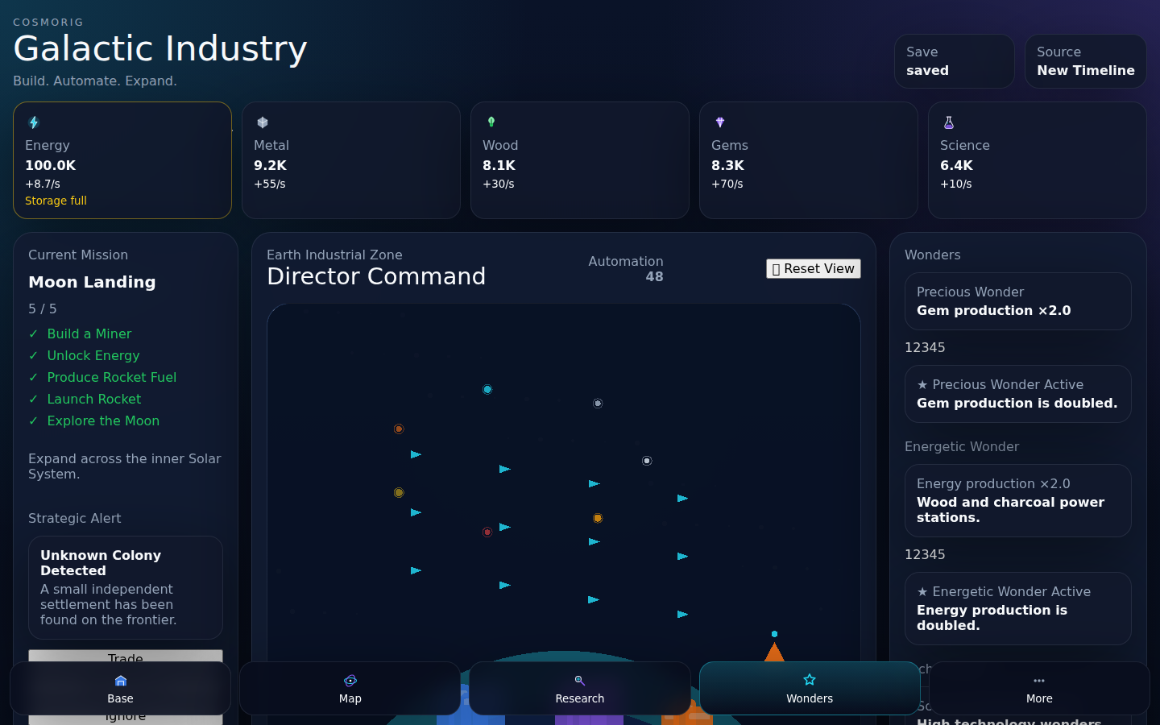Open the Energetic Wonder production card

(x=1018, y=501)
